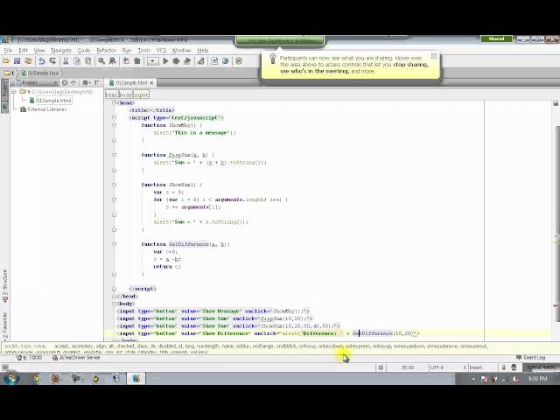Open the TODO tool window
The width and height of the screenshot is (560, 420).
(x=29, y=358)
